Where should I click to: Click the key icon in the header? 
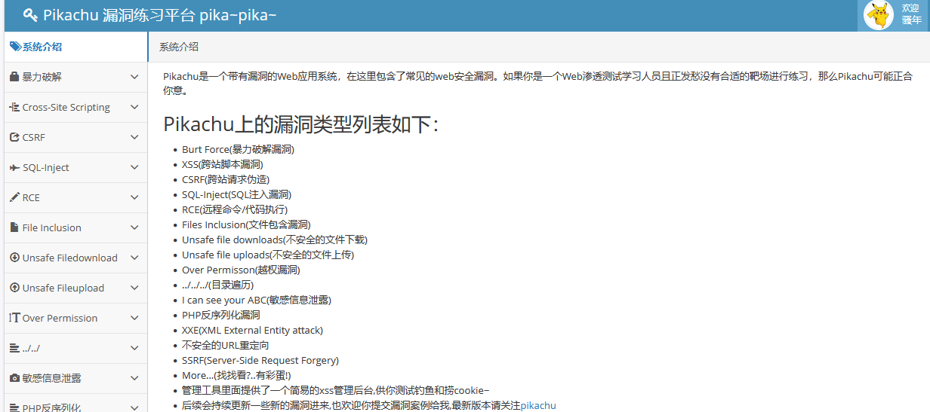tap(30, 15)
